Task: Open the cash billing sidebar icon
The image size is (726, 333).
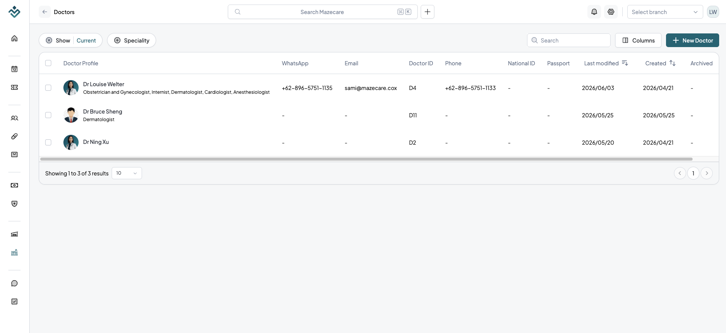Action: [14, 185]
